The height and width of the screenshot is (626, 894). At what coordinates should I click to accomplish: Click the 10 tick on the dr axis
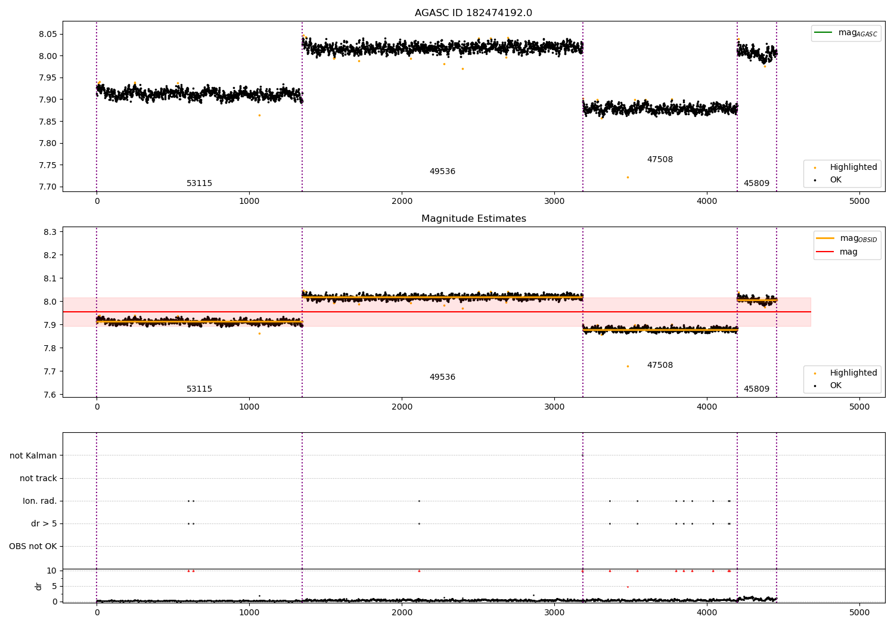pos(51,571)
